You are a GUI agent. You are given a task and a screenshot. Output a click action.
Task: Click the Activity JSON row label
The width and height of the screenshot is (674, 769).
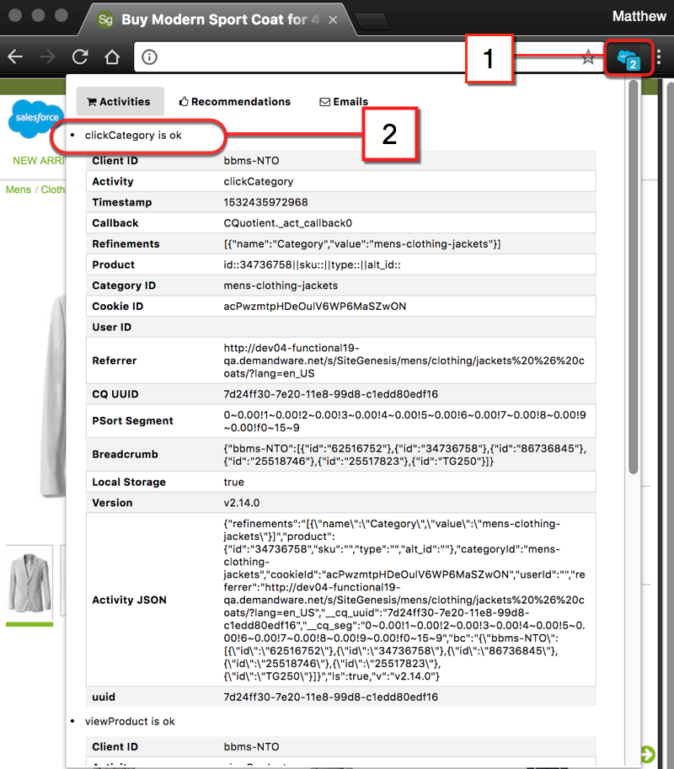coord(129,600)
